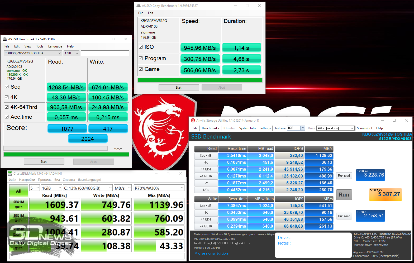Open the Настройки menu in CrystalDiskMark
This screenshot has width=414, height=263.
27,180
